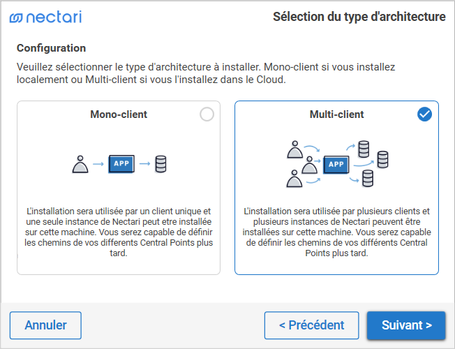Click the rightmost database icon in Multi-client diagram

pos(382,159)
